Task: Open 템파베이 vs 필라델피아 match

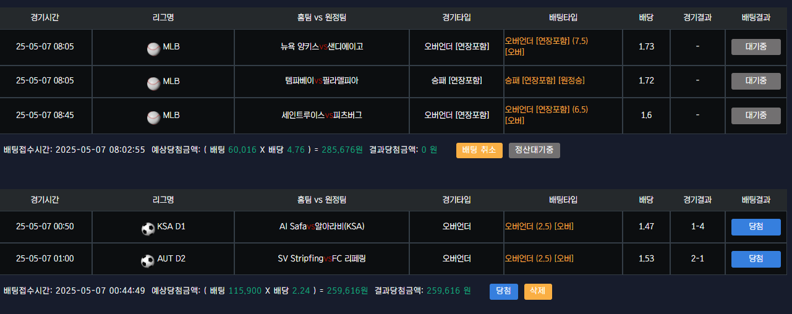Action: 321,81
